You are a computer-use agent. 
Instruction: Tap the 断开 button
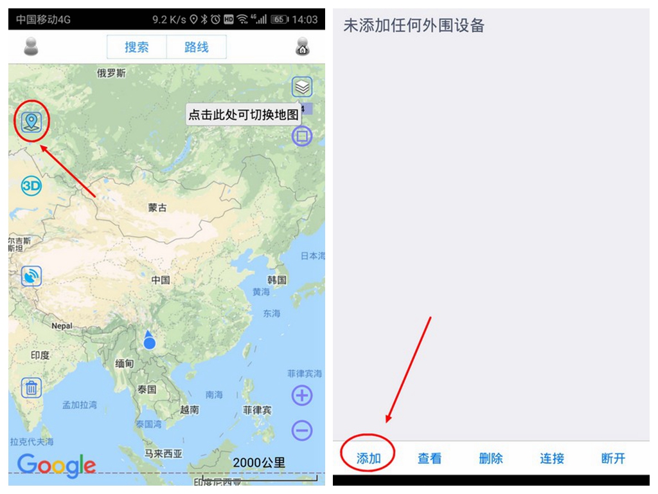[613, 458]
